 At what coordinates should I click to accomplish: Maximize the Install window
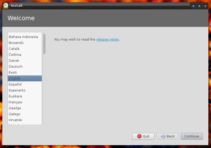[199, 6]
